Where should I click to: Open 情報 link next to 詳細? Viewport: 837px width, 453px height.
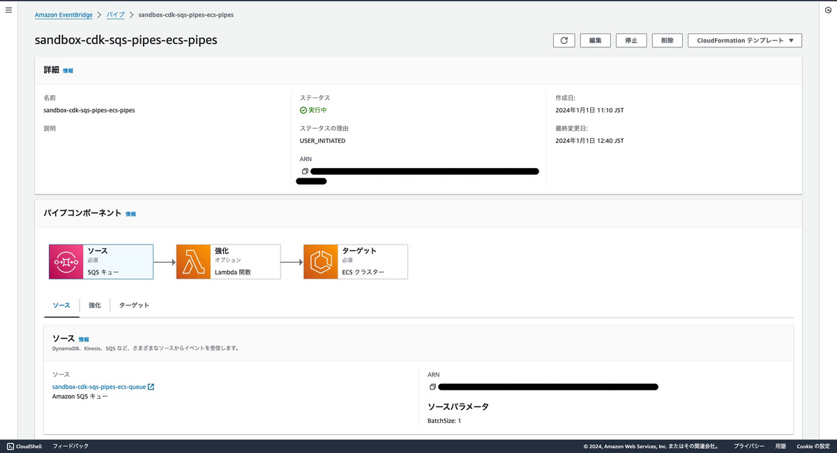(x=68, y=71)
